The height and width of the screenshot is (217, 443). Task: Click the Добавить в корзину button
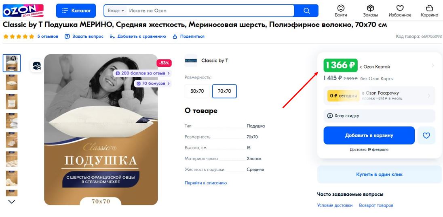(x=369, y=135)
